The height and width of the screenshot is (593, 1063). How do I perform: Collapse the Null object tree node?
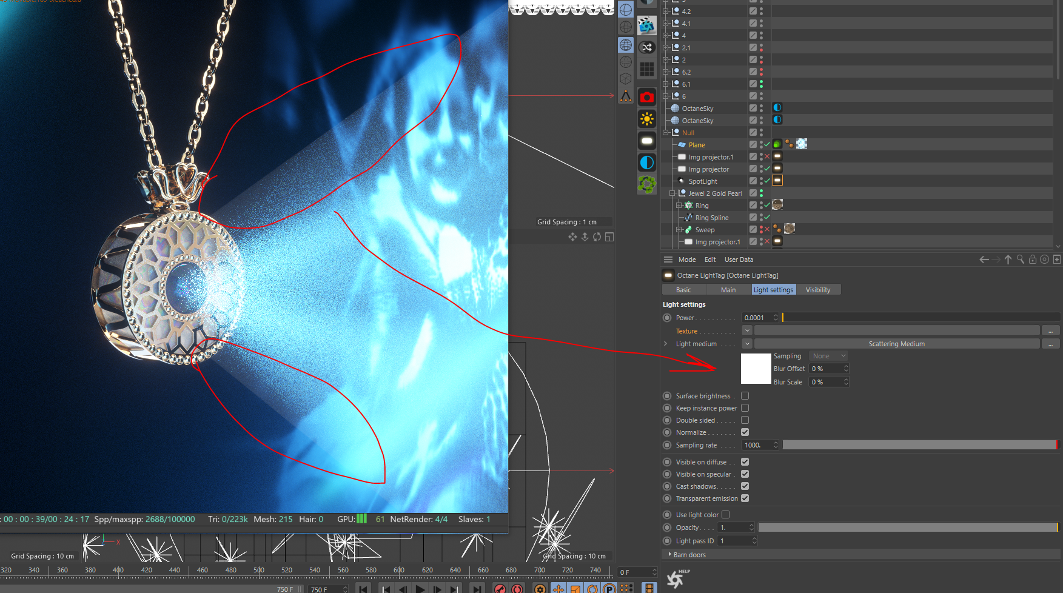(x=666, y=132)
